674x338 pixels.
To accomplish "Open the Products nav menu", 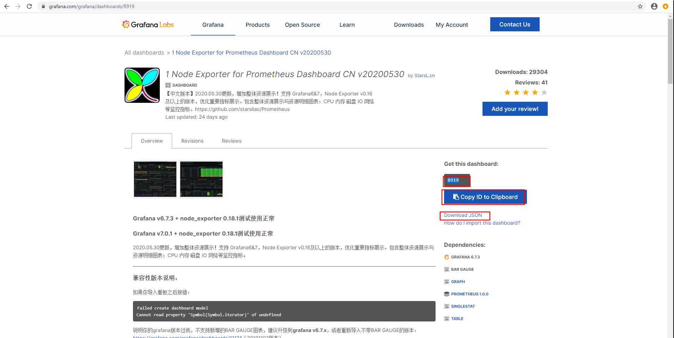I will (257, 25).
